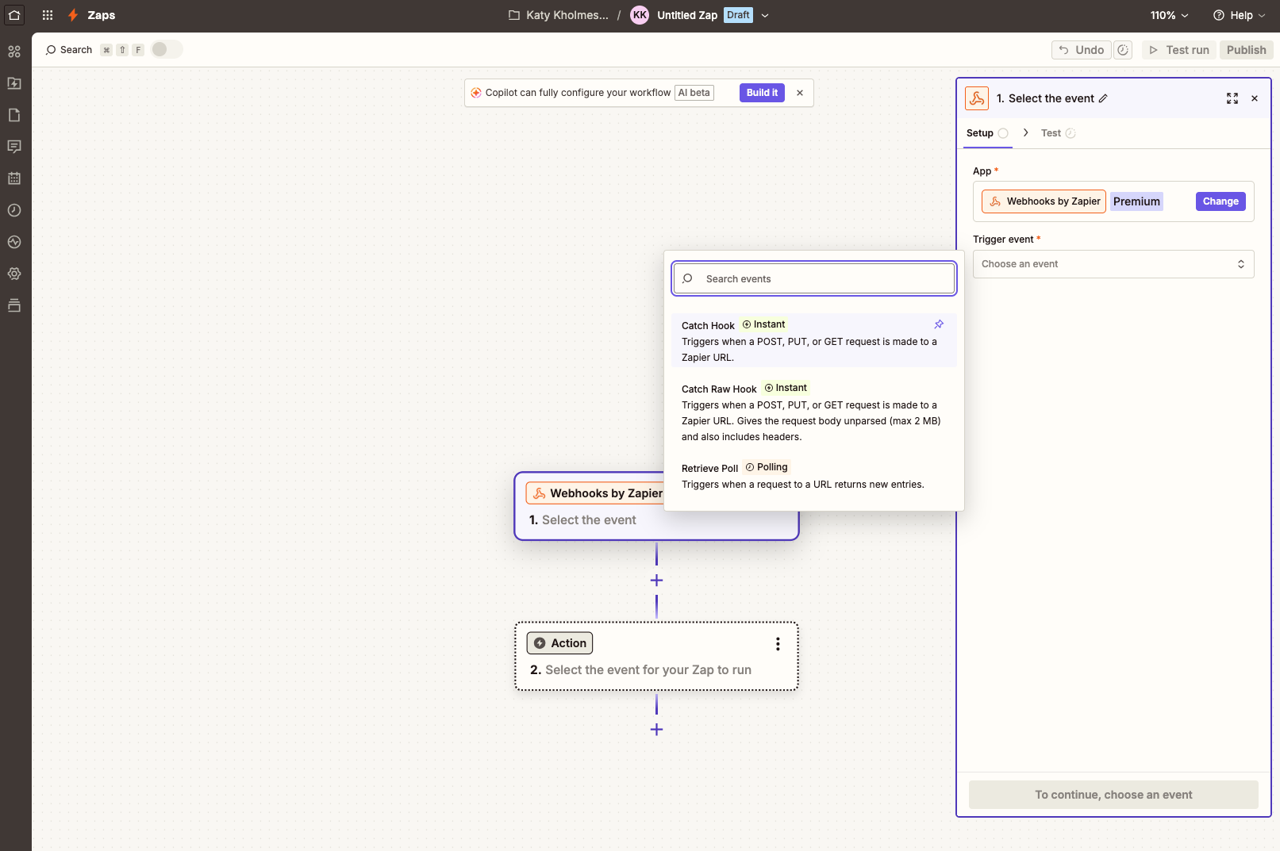The height and width of the screenshot is (851, 1280).
Task: Open the import zap sidebar icon
Action: click(14, 83)
